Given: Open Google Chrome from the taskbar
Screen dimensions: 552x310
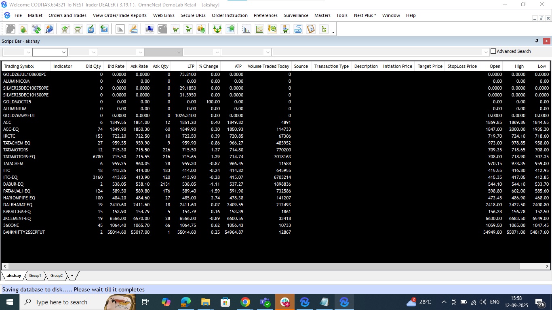Looking at the screenshot, I should [x=245, y=302].
